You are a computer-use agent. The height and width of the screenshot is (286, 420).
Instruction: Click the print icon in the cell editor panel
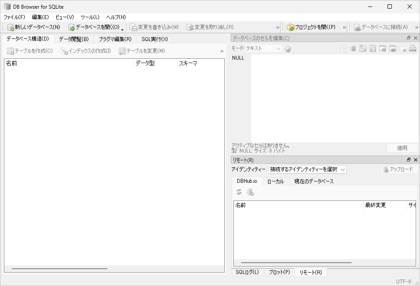pos(413,48)
